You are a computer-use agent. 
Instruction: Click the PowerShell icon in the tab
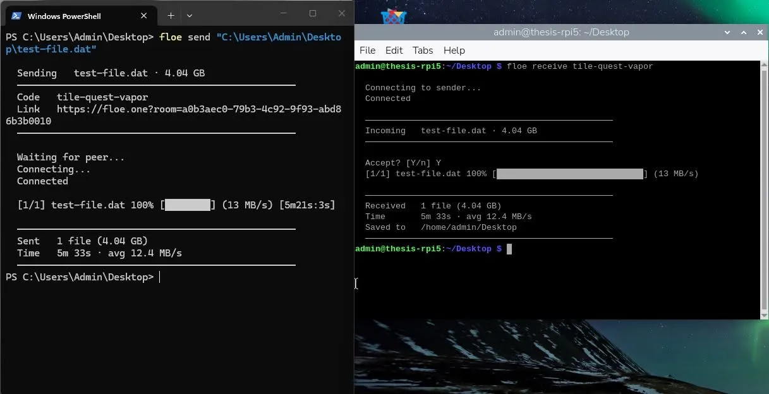point(17,16)
